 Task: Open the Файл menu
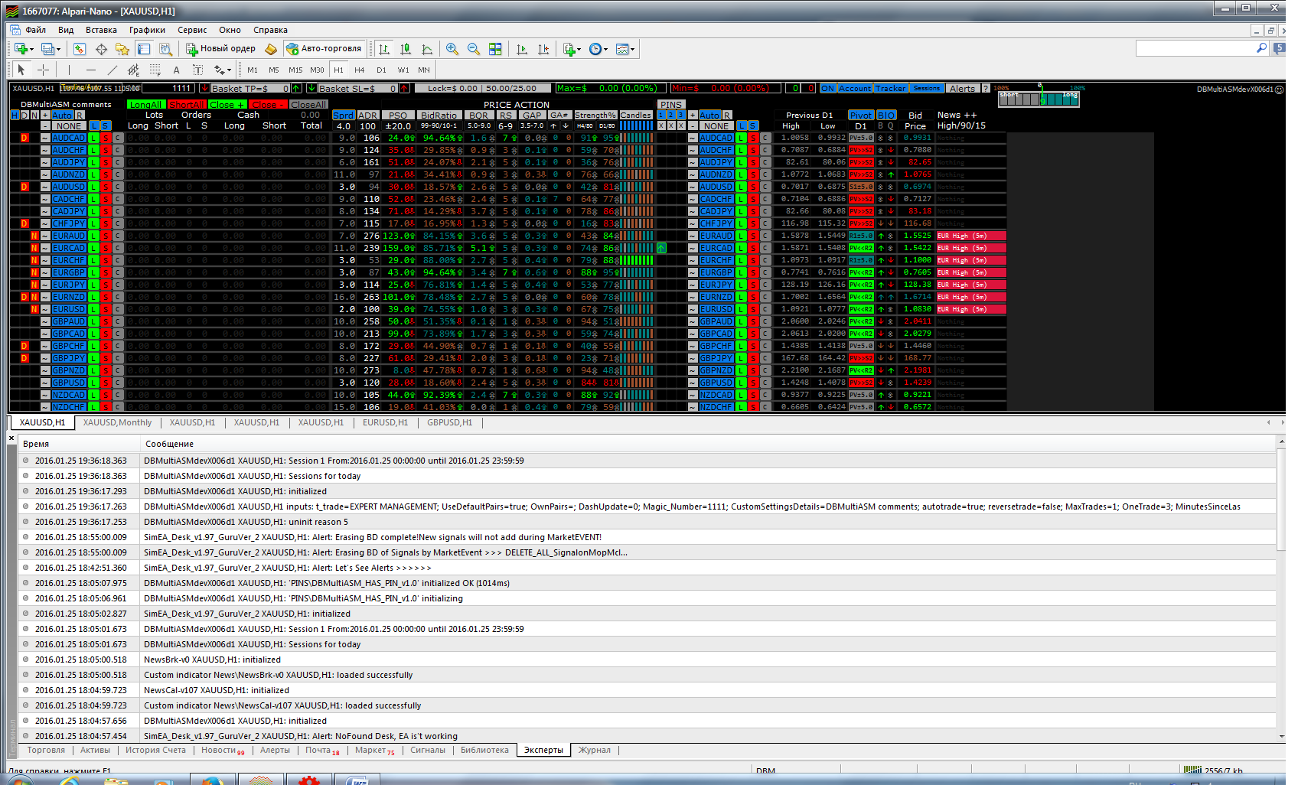(36, 30)
